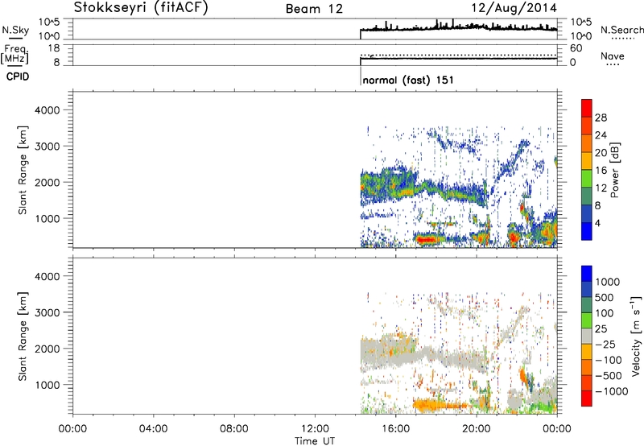Click 'Slant Range [km]' title of velocity panel
The height and width of the screenshot is (446, 644).
[x=23, y=337]
